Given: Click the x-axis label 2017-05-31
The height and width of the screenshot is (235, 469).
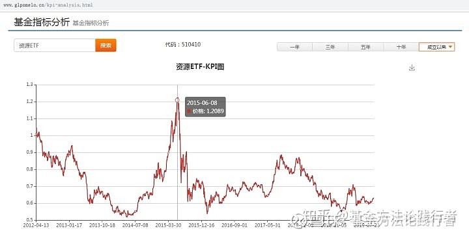Looking at the screenshot, I should click(268, 225).
